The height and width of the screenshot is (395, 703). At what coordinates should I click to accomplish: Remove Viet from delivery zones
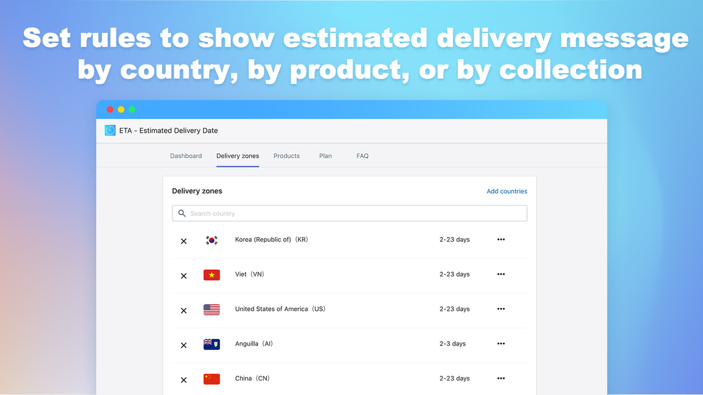183,275
